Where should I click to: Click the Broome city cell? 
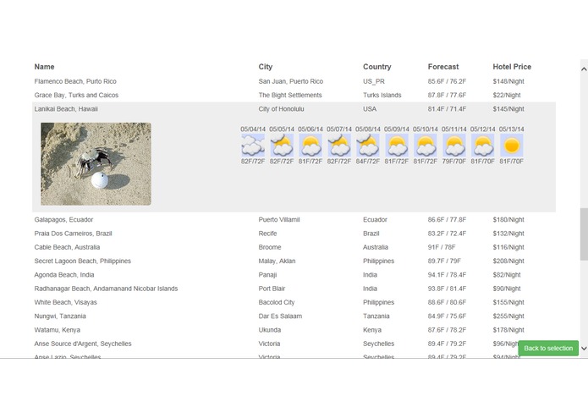270,247
